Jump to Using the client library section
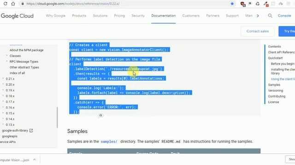295x165 pixels. (x=283, y=79)
